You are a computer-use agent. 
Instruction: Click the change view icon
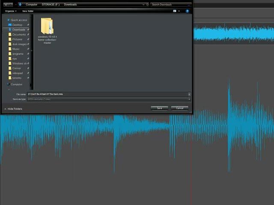[x=175, y=11]
